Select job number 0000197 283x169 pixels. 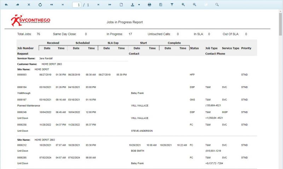(22, 100)
